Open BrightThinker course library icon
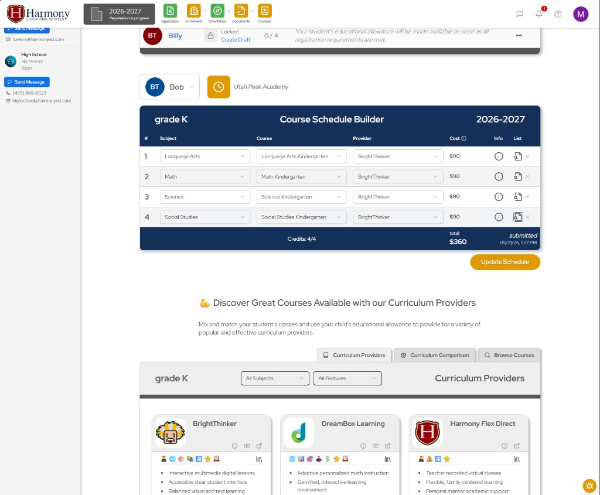Viewport: 600px width, 495px height. point(259,459)
